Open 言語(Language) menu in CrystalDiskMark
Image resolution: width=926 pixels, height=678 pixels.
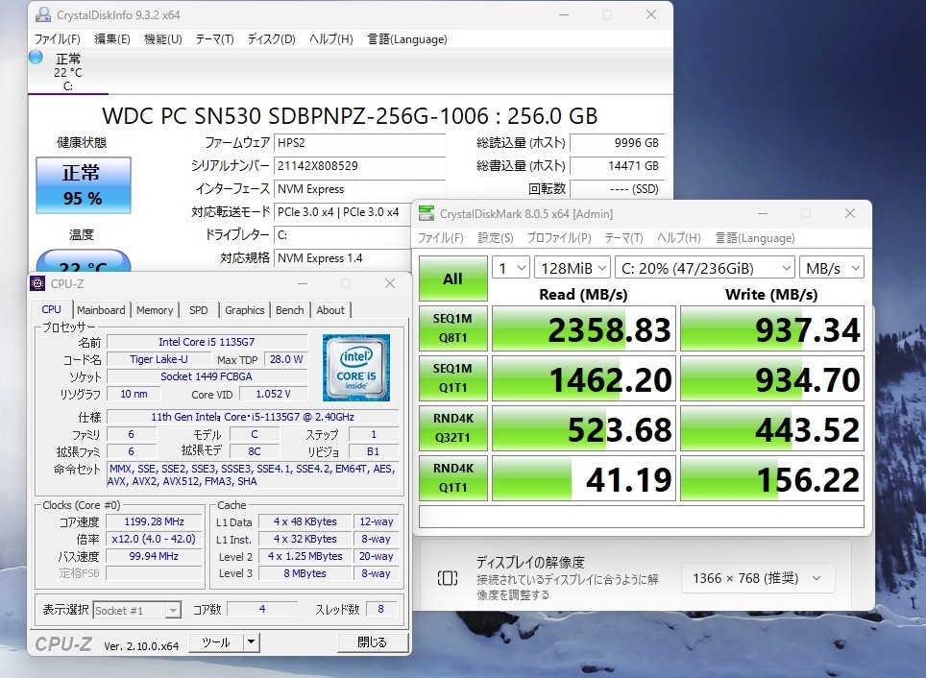[x=755, y=238]
